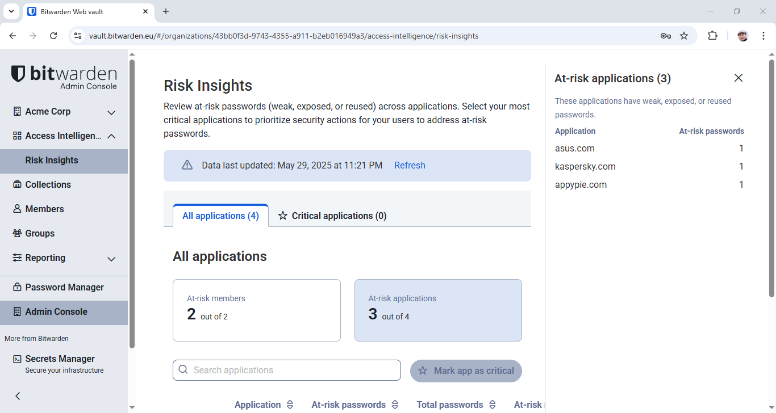Screen dimensions: 776x413
Task: Click the sidebar vertical scrollbar
Action: pyautogui.click(x=132, y=204)
